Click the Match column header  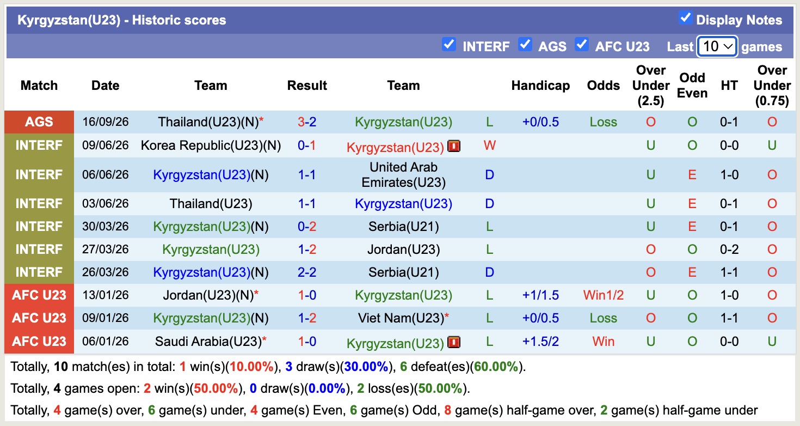pos(39,86)
